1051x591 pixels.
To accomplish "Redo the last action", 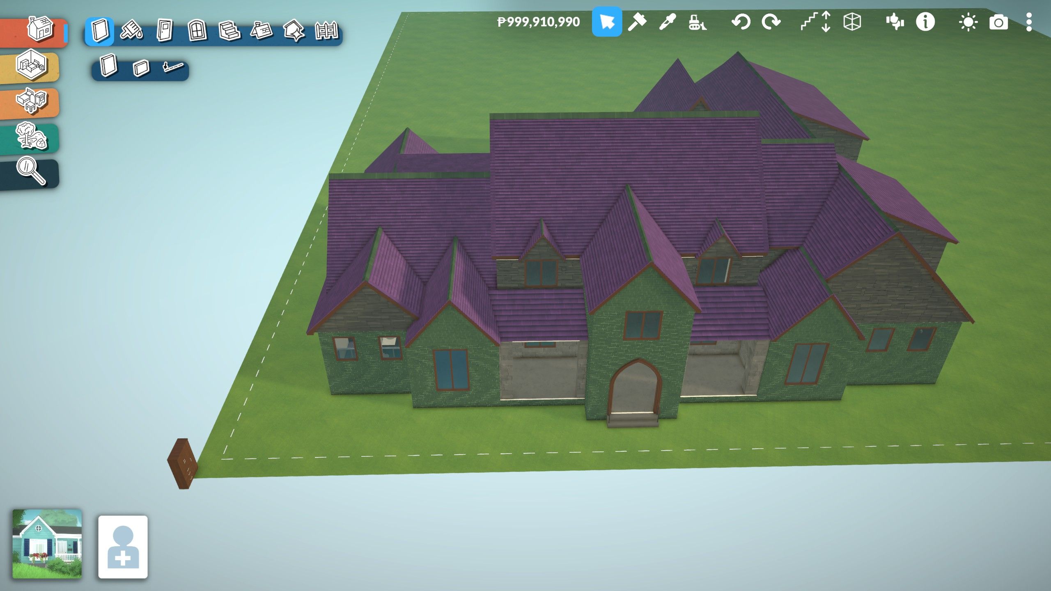I will [771, 22].
